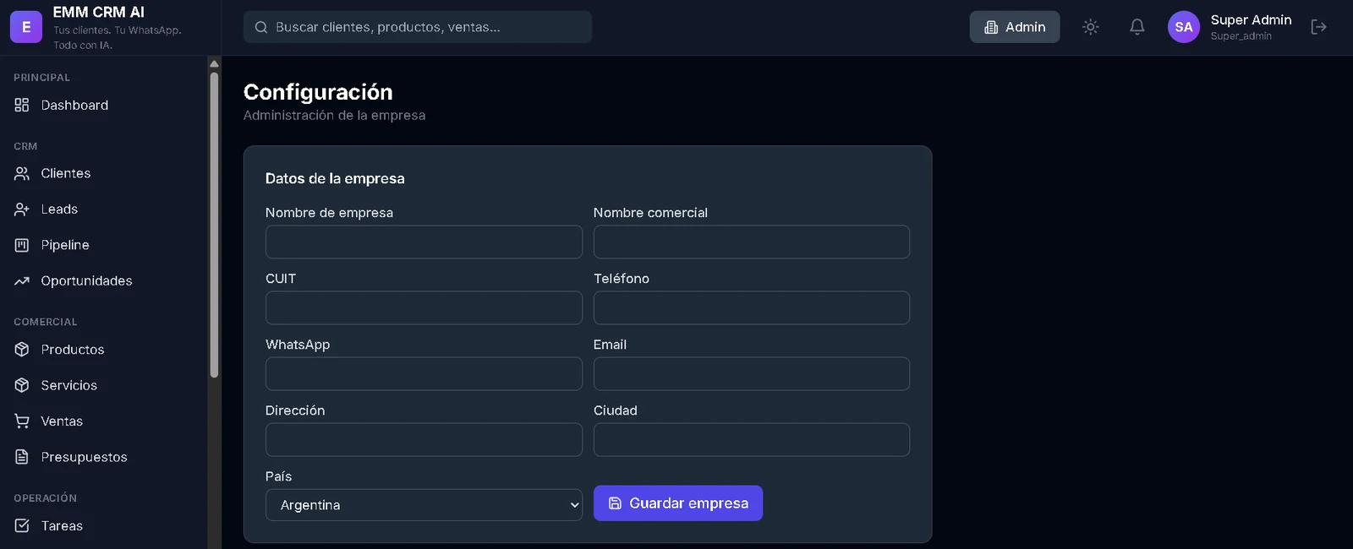Click the Clientes people icon
The height and width of the screenshot is (549, 1353).
(x=22, y=173)
